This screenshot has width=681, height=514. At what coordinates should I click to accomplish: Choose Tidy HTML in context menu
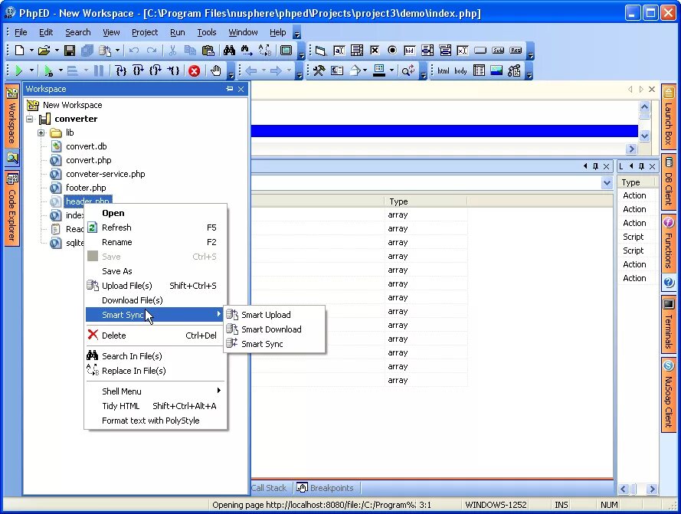pos(156,406)
